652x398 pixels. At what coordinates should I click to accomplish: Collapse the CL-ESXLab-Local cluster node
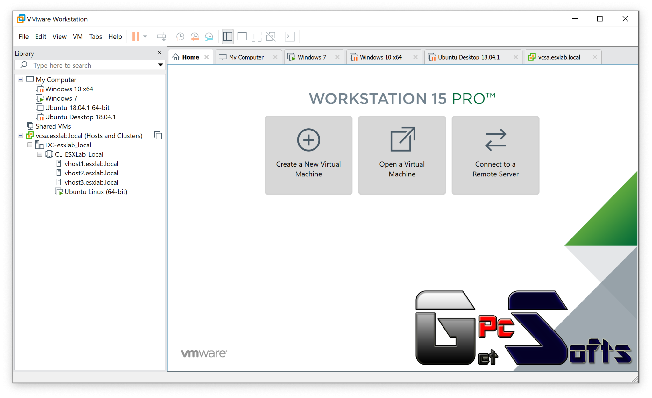tap(39, 154)
